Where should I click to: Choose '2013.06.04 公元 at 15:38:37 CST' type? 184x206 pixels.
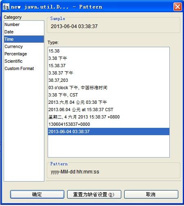109,110
